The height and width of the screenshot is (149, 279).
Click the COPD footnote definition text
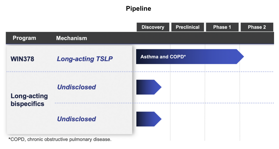pos(60,139)
